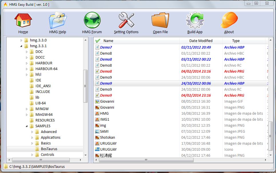Click the HMG flame title icon
The height and width of the screenshot is (173, 276).
(x=6, y=4)
